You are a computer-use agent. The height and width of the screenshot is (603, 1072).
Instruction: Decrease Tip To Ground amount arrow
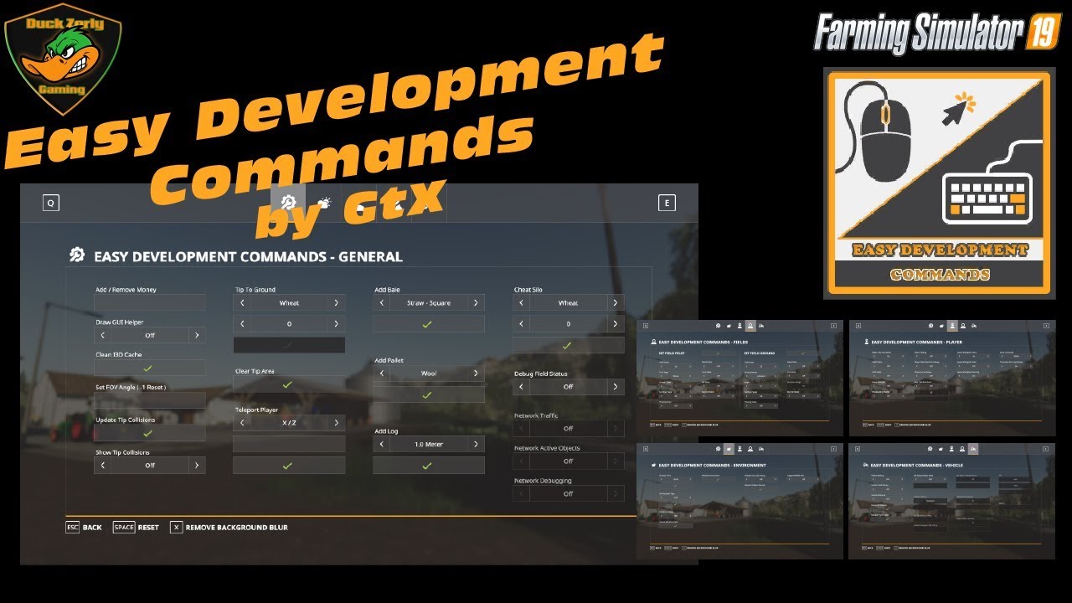coord(242,323)
